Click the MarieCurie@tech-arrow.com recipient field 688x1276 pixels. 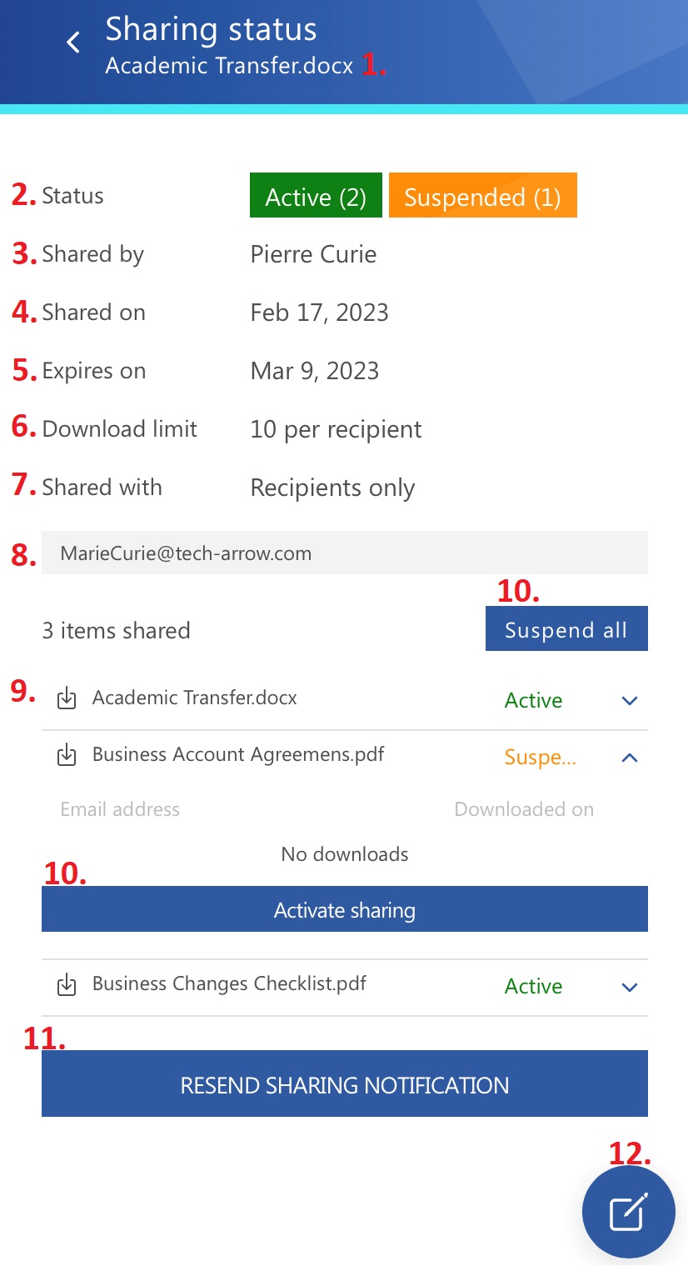coord(345,553)
